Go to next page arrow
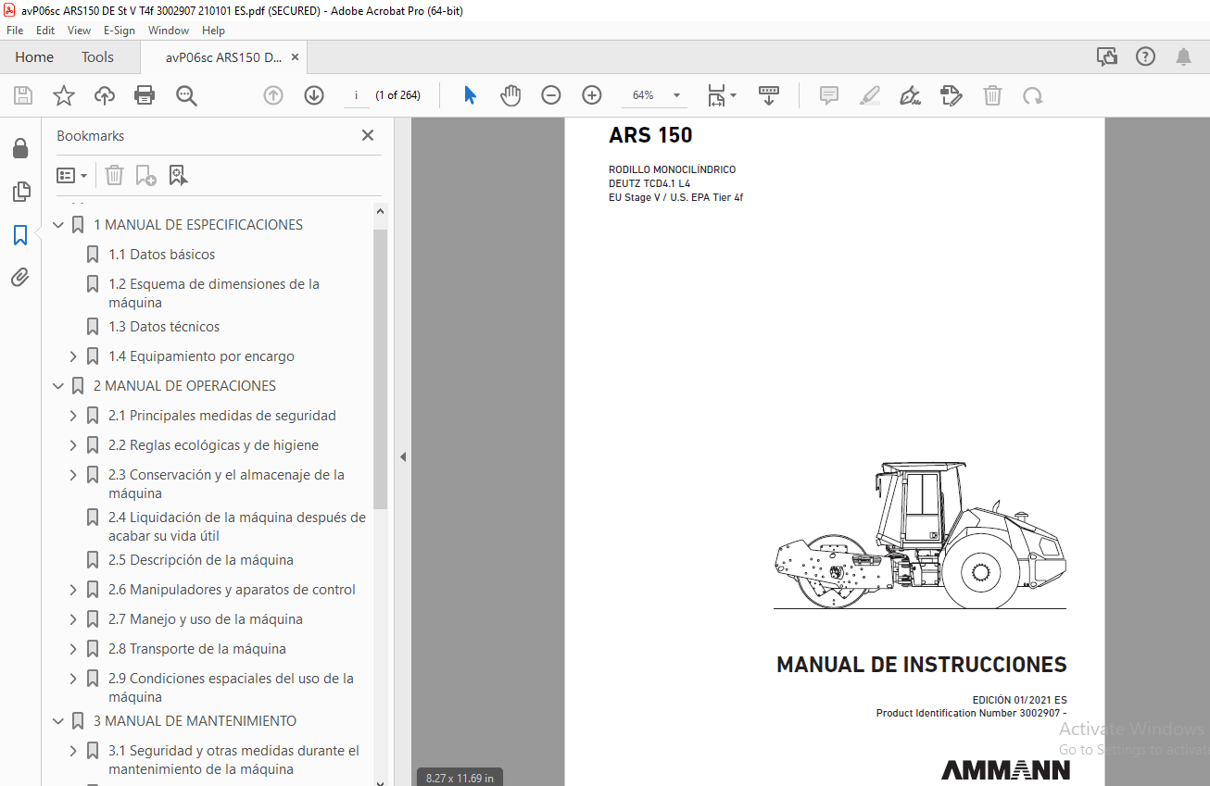 pyautogui.click(x=314, y=95)
